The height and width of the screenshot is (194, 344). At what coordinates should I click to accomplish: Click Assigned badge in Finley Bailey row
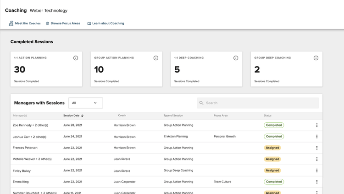(272, 171)
